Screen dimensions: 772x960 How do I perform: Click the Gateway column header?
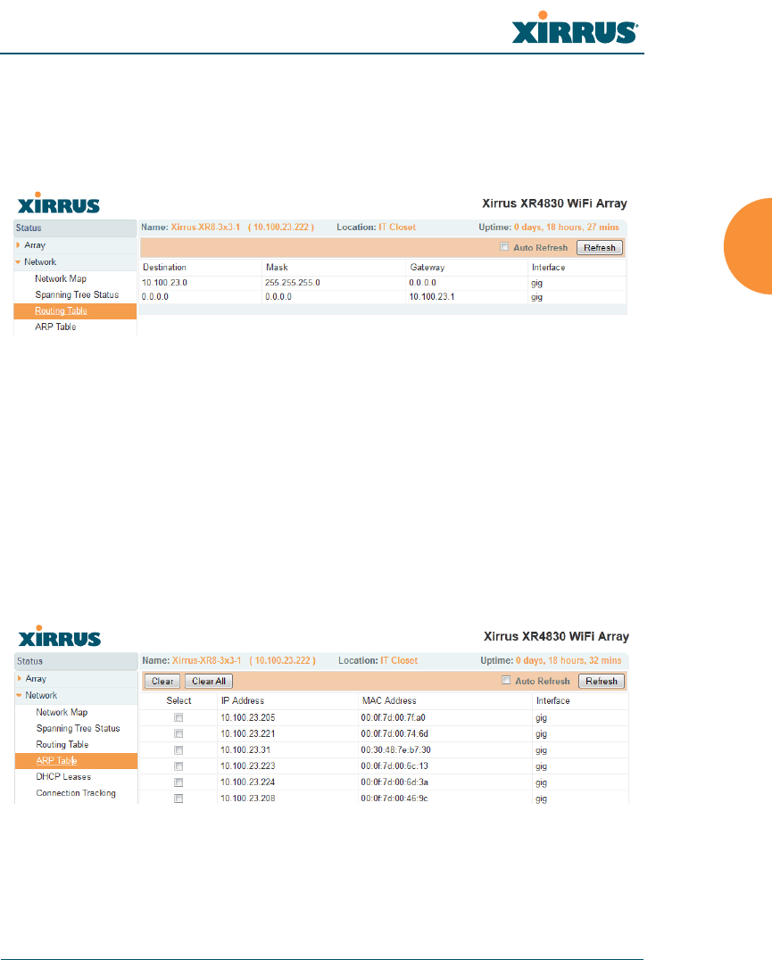click(x=428, y=268)
